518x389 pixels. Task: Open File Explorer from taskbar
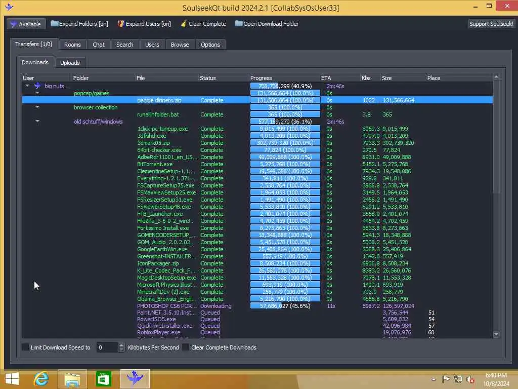tap(72, 379)
